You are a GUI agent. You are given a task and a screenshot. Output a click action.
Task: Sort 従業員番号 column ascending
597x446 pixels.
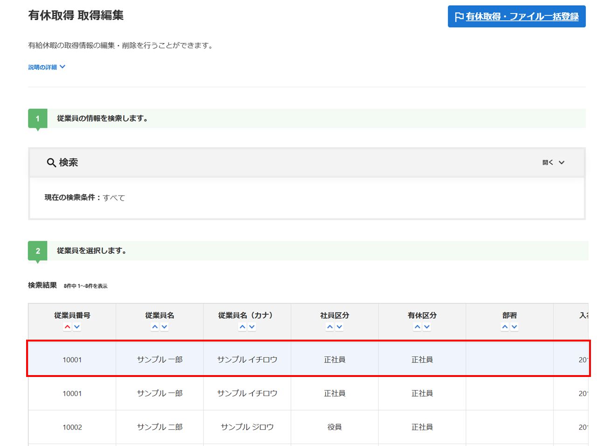pos(68,327)
